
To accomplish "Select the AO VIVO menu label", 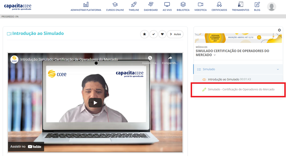I will [167, 10].
